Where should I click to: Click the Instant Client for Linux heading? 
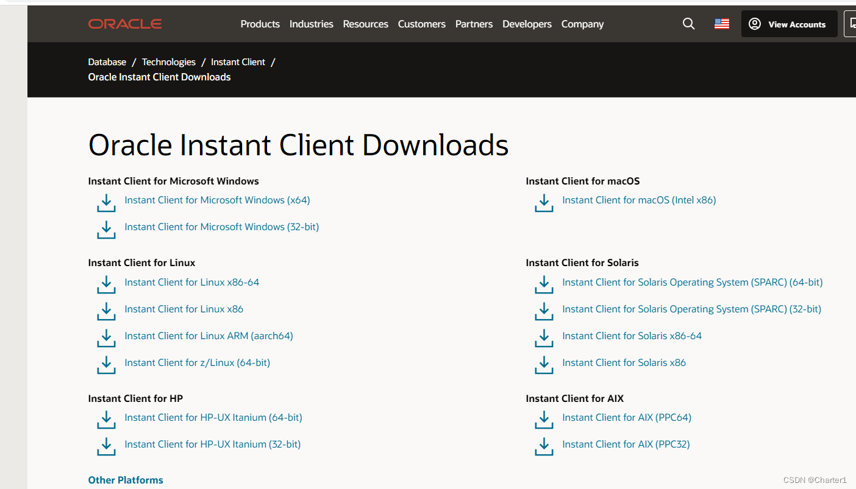141,262
